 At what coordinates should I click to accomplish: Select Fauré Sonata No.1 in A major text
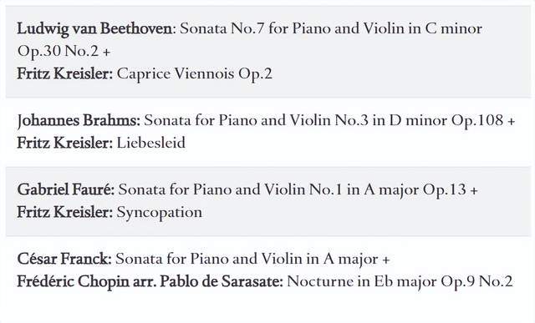[268, 189]
